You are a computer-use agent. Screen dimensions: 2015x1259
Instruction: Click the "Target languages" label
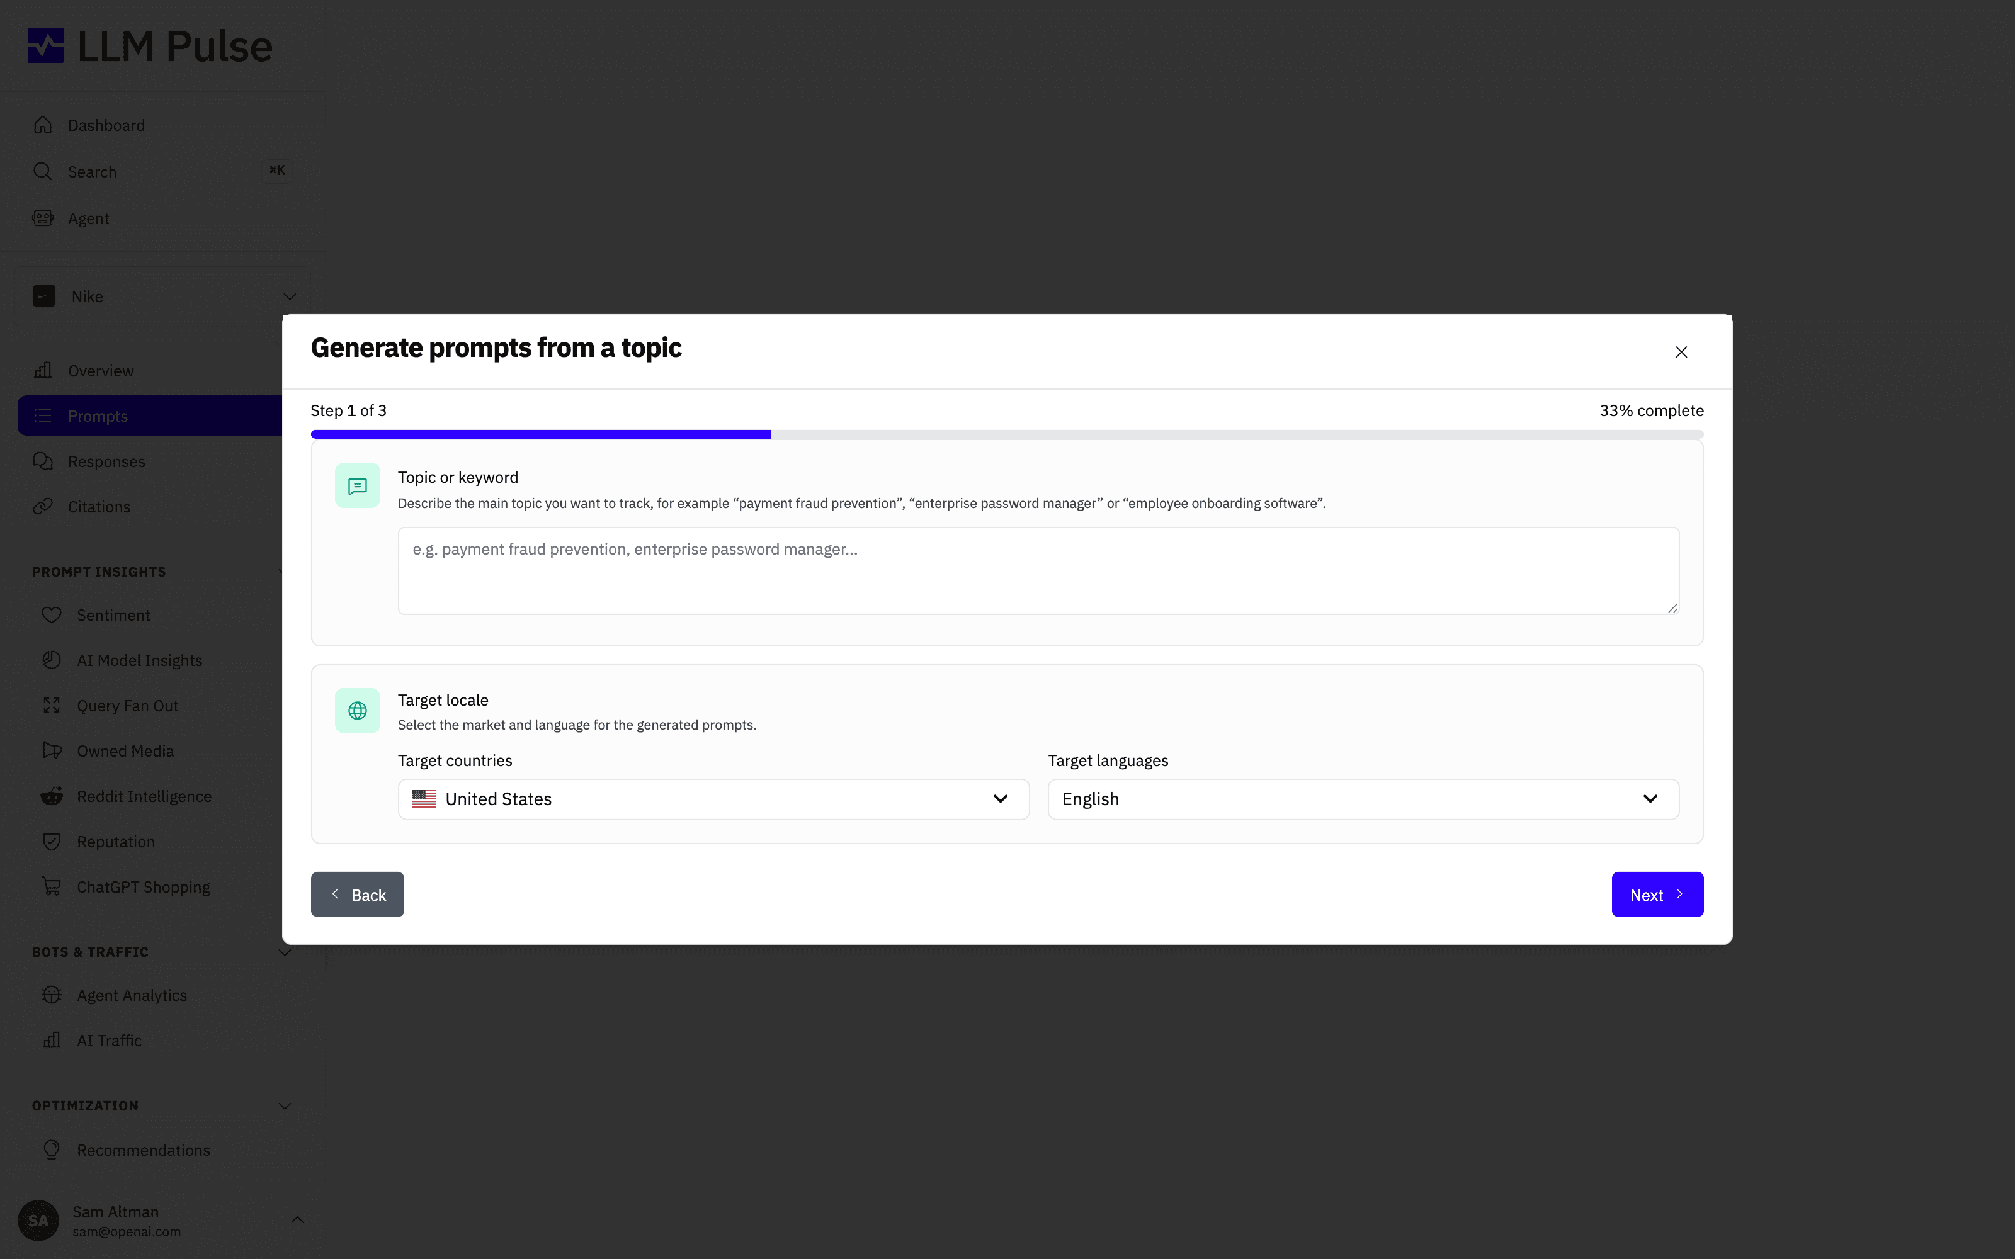click(1108, 761)
